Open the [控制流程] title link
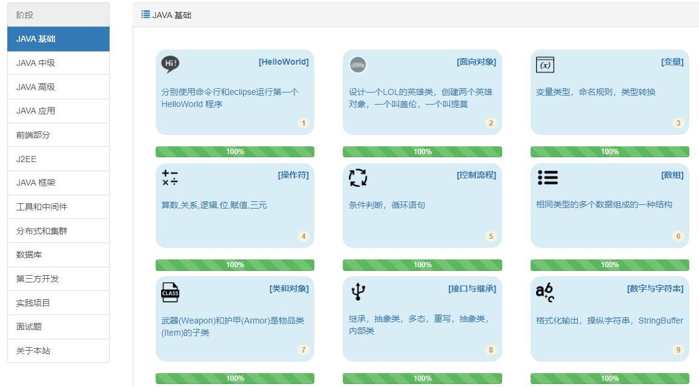Screen dimensions: 699x387 tap(476, 175)
